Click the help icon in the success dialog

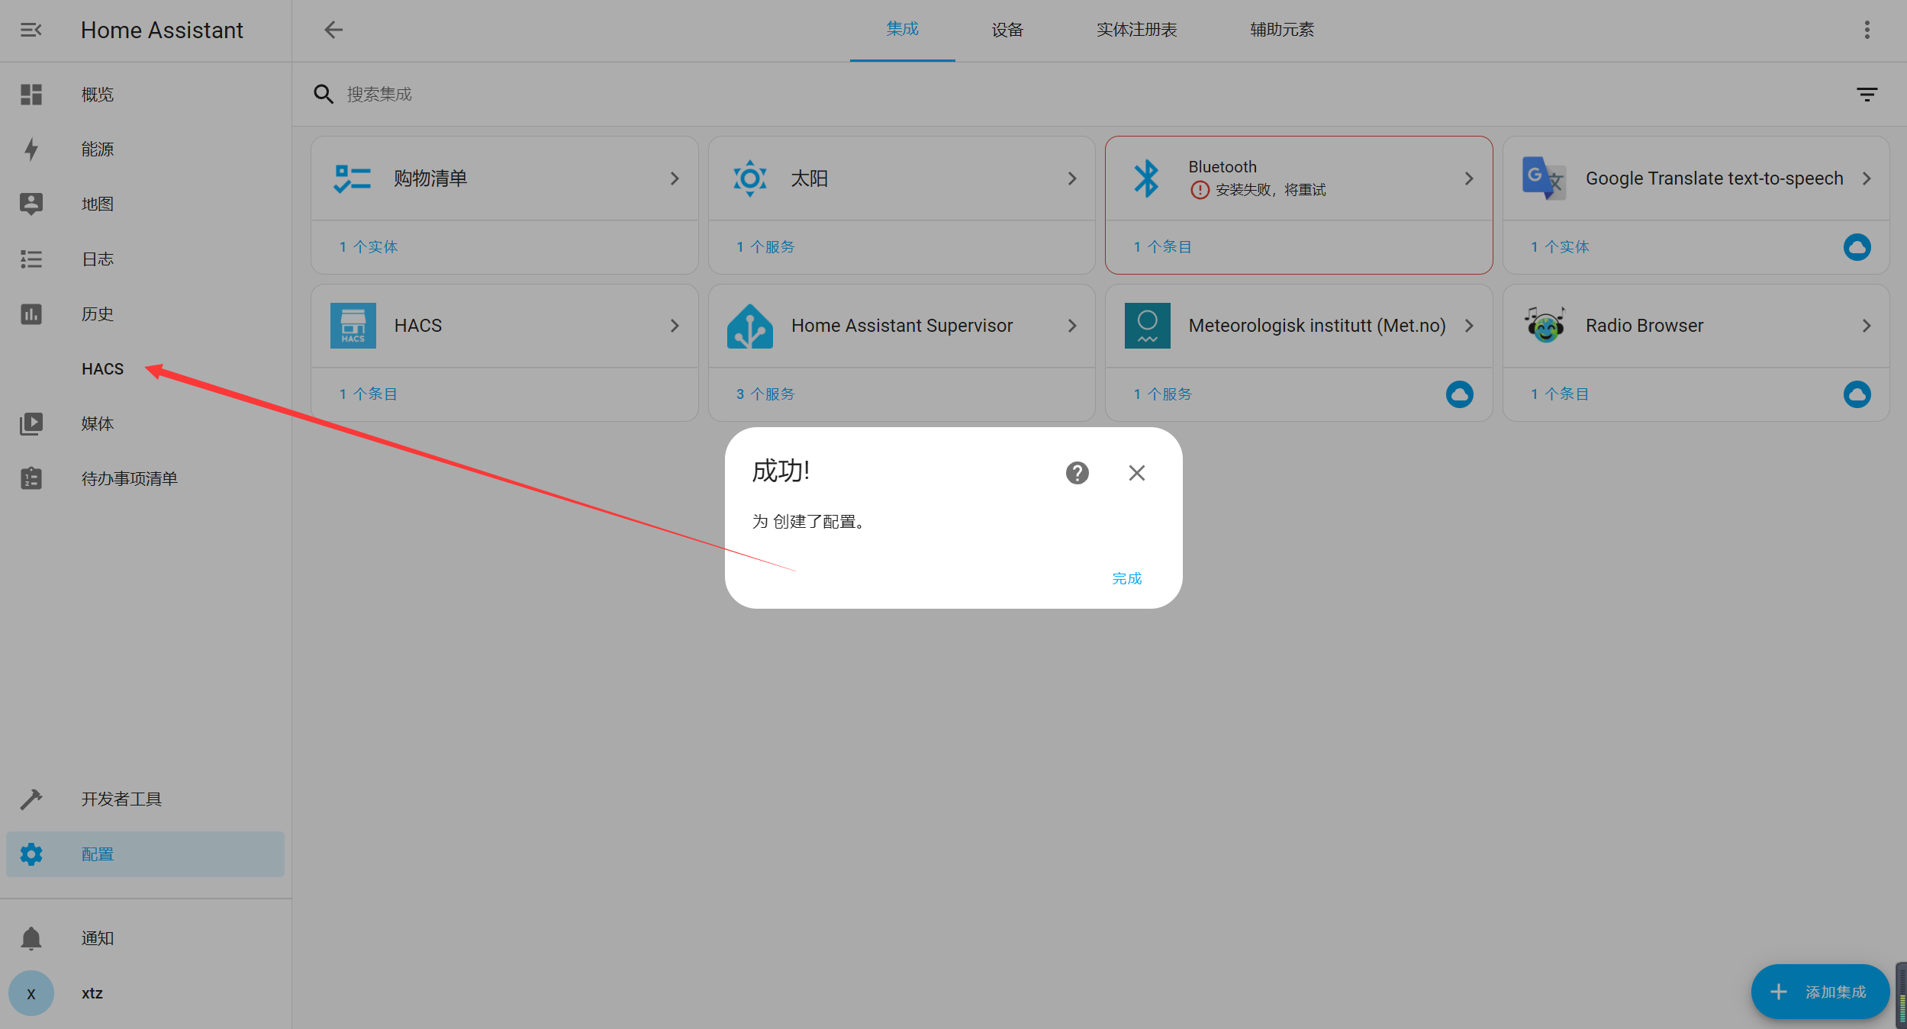[x=1077, y=473]
